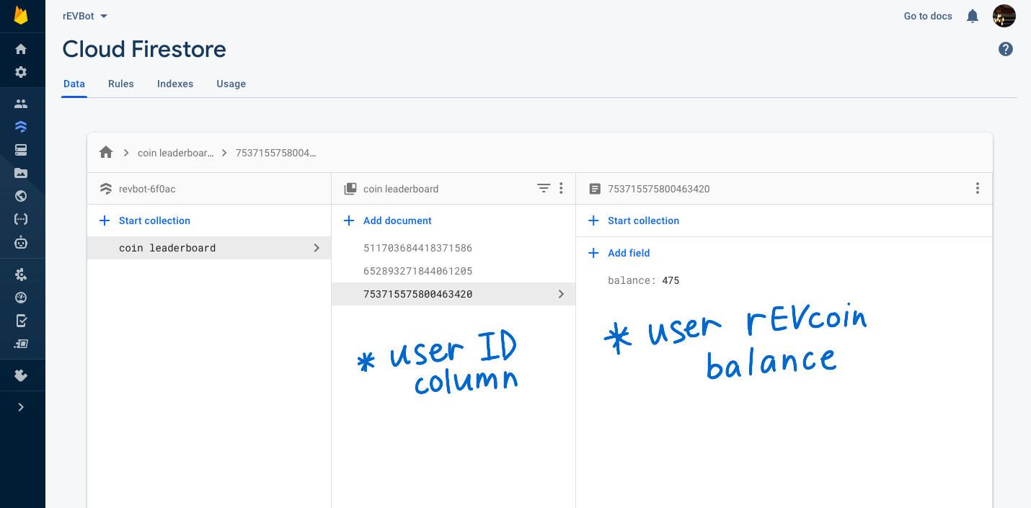
Task: Open filter icon in coin leaderboard column
Action: (544, 188)
